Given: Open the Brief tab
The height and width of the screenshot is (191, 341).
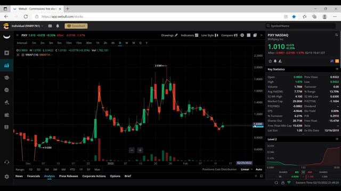Looking at the screenshot, I should 128,176.
